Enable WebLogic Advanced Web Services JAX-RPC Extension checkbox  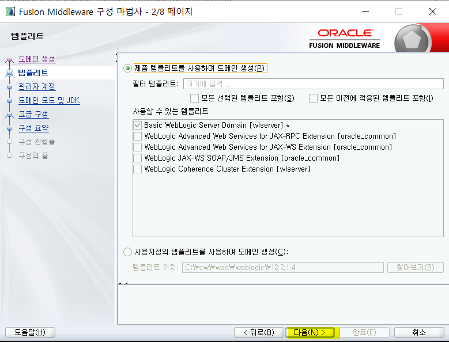pos(137,136)
